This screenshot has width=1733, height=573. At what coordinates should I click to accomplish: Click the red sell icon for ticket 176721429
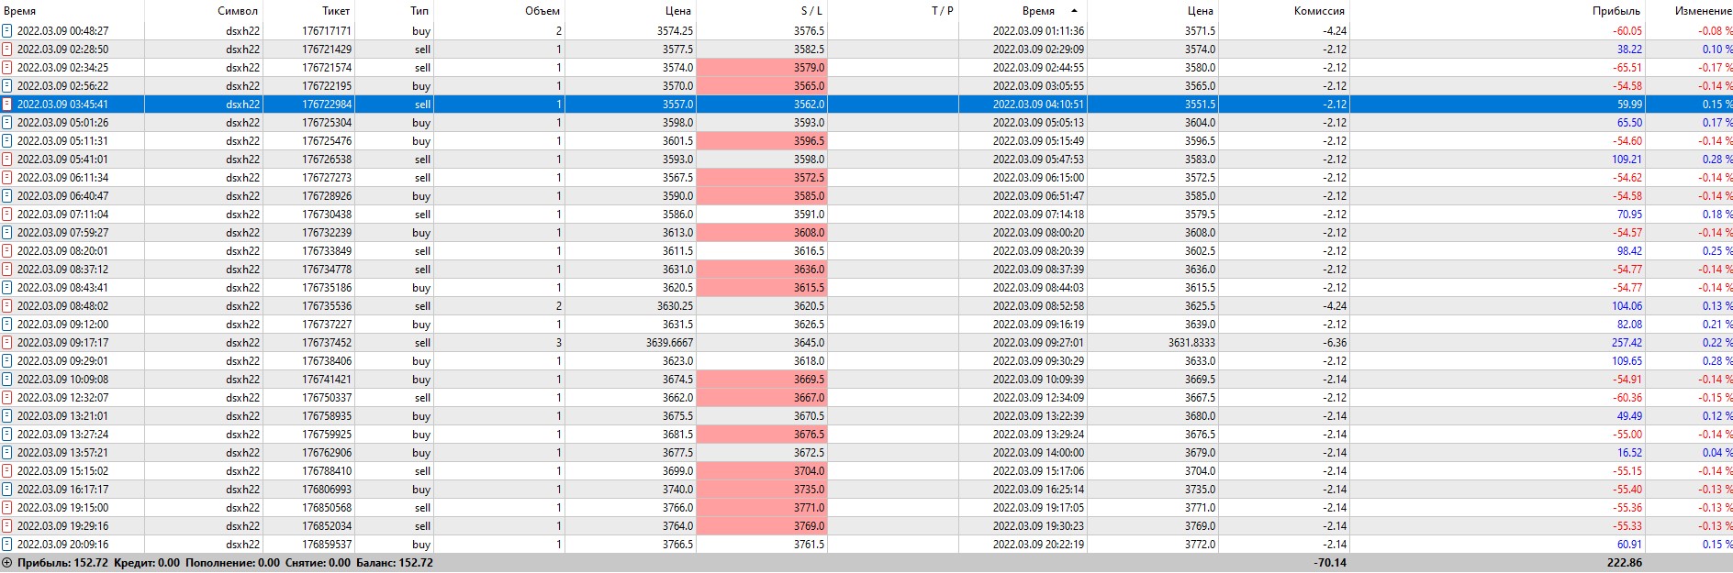tap(7, 50)
